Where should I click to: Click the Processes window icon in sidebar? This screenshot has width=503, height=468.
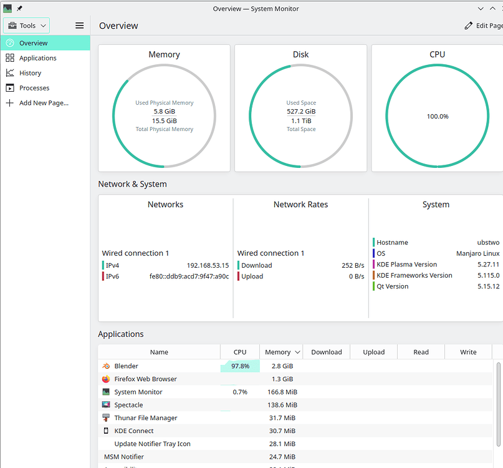(x=10, y=88)
